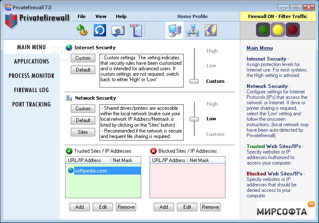This screenshot has width=319, height=223.
Task: Edit a blocked site entry
Action: coord(187,207)
